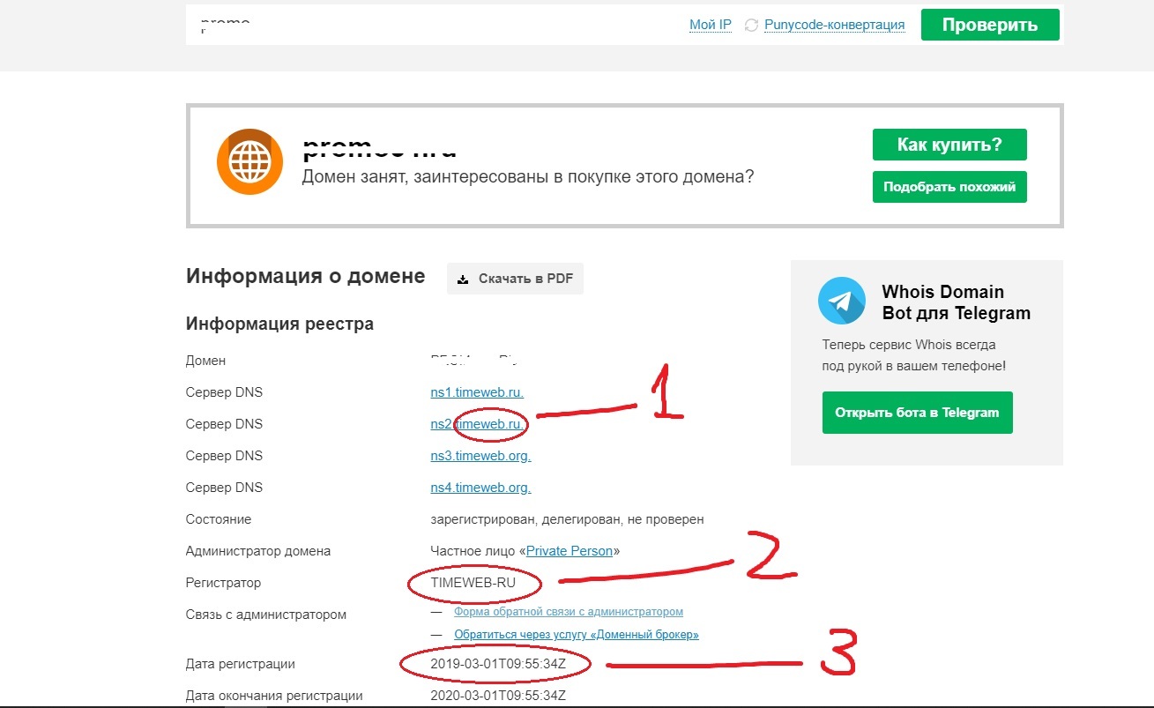
Task: Open the ns1.timeweb.ru. DNS link
Action: point(477,392)
